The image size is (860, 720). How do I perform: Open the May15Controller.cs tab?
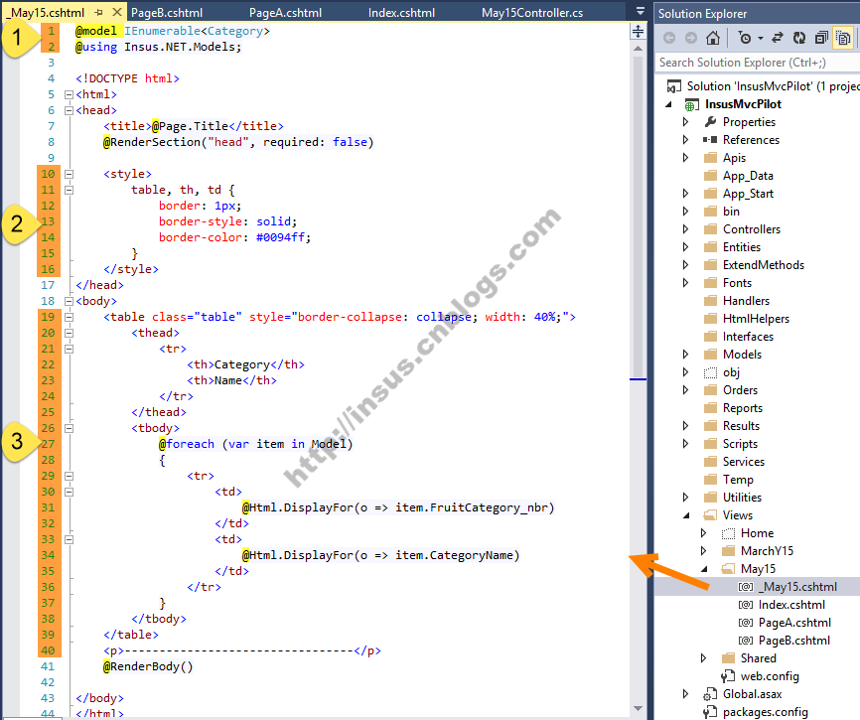pyautogui.click(x=532, y=13)
